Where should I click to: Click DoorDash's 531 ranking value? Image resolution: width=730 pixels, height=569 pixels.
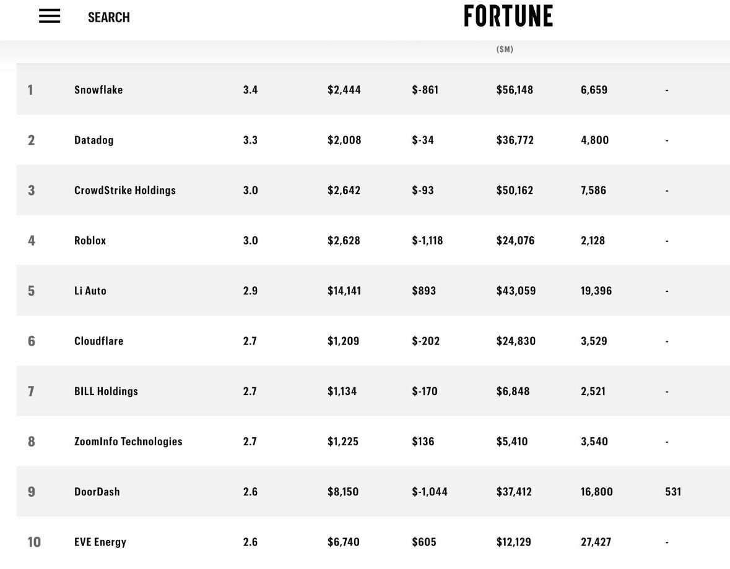[673, 491]
